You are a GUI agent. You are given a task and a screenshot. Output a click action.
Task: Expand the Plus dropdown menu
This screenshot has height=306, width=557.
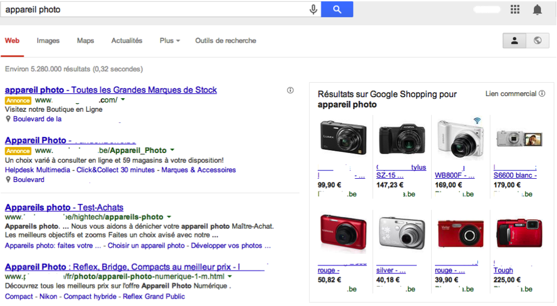tap(170, 41)
